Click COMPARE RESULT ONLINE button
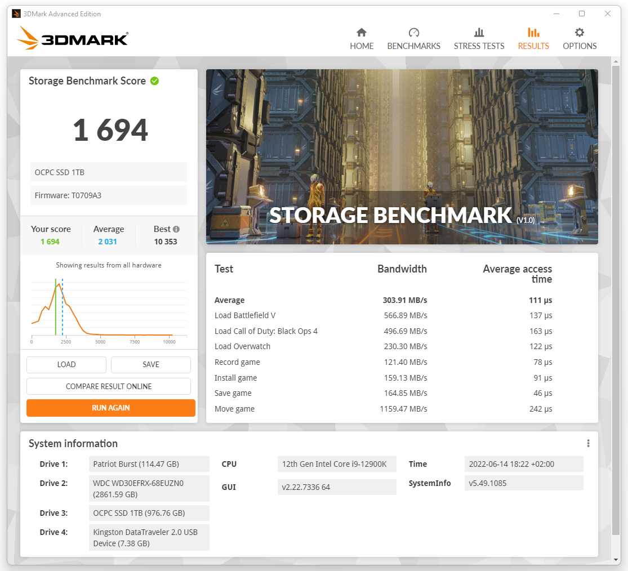The image size is (628, 571). pyautogui.click(x=109, y=386)
